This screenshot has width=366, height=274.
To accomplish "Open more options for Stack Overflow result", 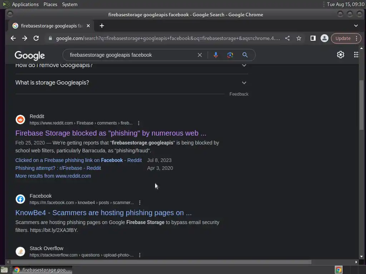I will click(x=140, y=255).
